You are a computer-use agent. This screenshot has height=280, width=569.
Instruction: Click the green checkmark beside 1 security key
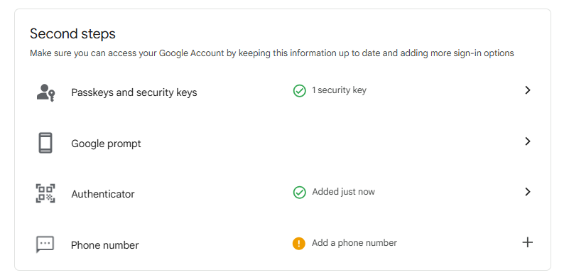[299, 91]
